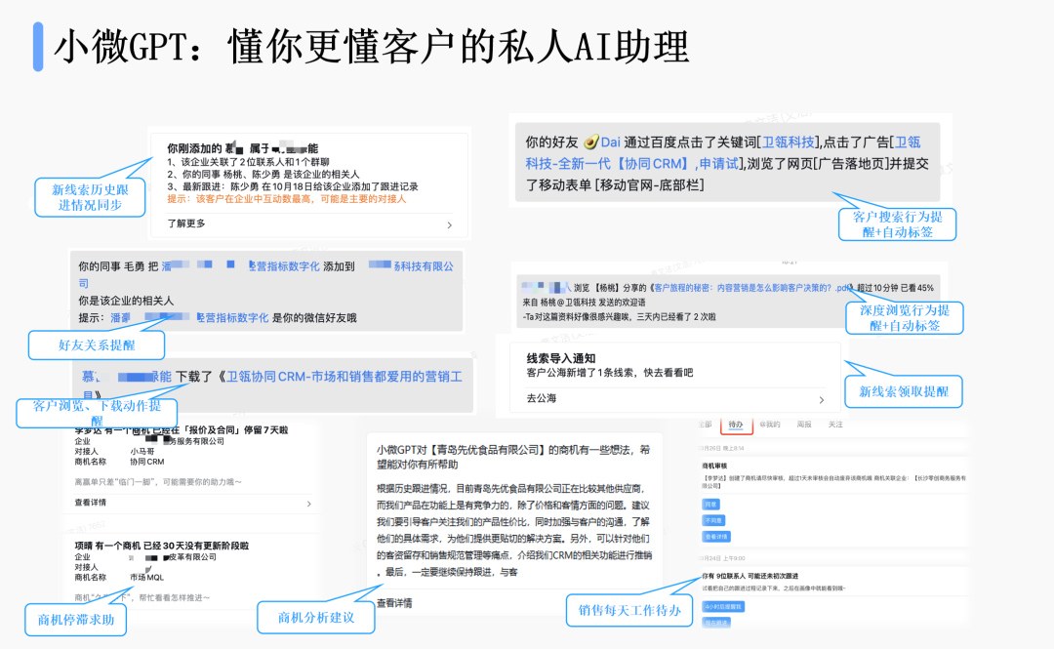Click blue 查看详情 button under 商机审核
The image size is (1054, 649).
click(715, 536)
